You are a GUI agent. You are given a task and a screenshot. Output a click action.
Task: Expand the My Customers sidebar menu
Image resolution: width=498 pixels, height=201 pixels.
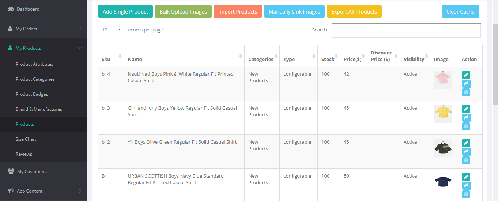point(43,172)
